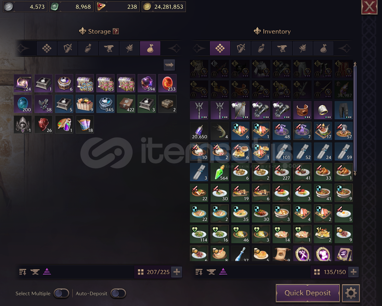Click the Storage help question mark icon

(115, 31)
